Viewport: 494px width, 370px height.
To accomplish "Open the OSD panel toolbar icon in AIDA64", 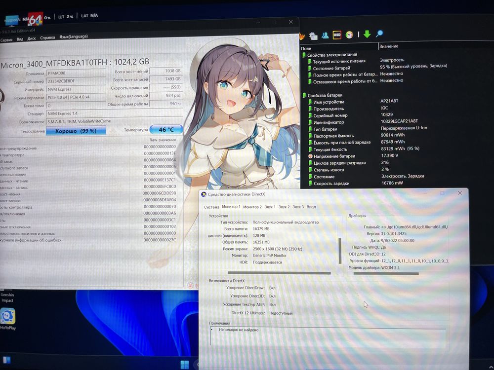I will 337,35.
